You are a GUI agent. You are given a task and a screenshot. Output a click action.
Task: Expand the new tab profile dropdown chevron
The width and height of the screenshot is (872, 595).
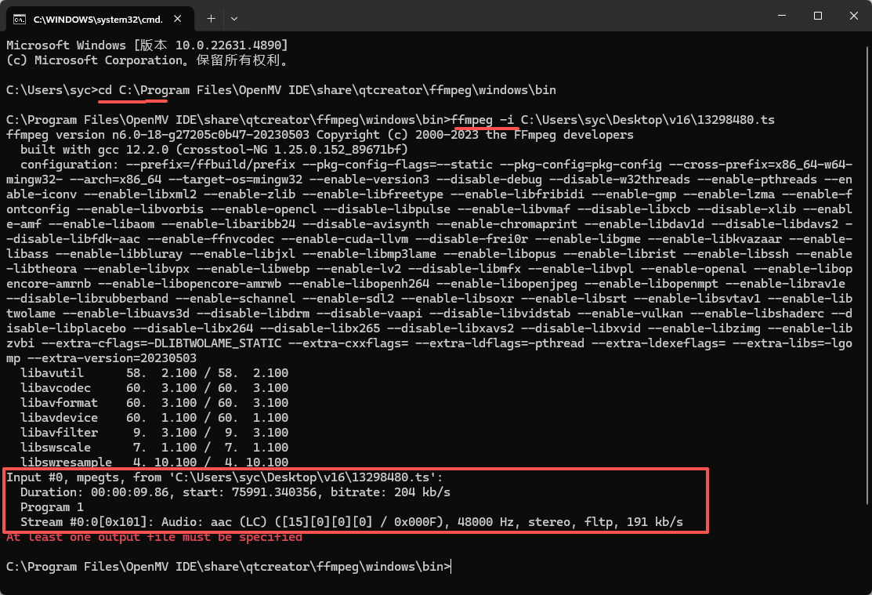pyautogui.click(x=234, y=17)
